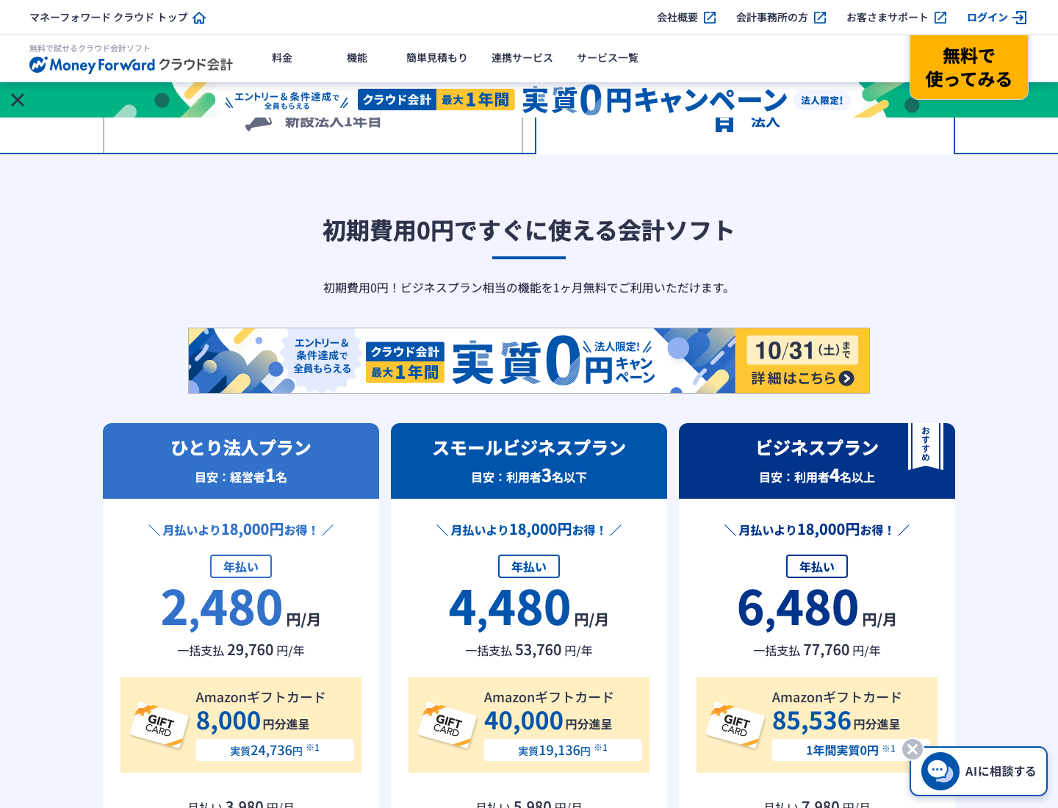
Task: Select the 新設法人1年目 tab
Action: click(313, 135)
